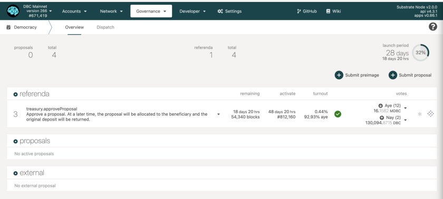
Task: Click the plus icon beside Submit preimage
Action: click(339, 75)
